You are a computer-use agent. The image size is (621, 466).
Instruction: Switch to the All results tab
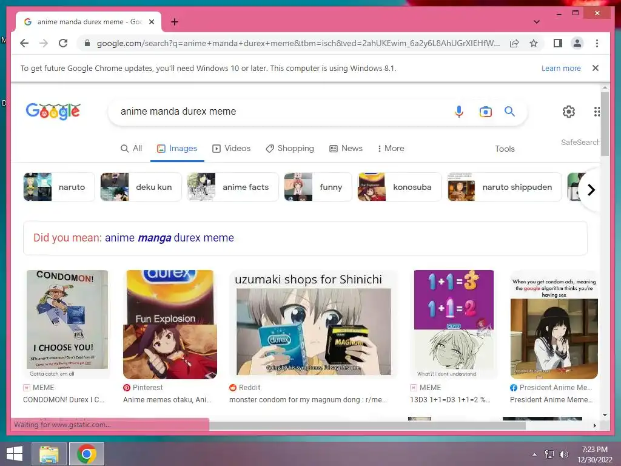pyautogui.click(x=131, y=148)
